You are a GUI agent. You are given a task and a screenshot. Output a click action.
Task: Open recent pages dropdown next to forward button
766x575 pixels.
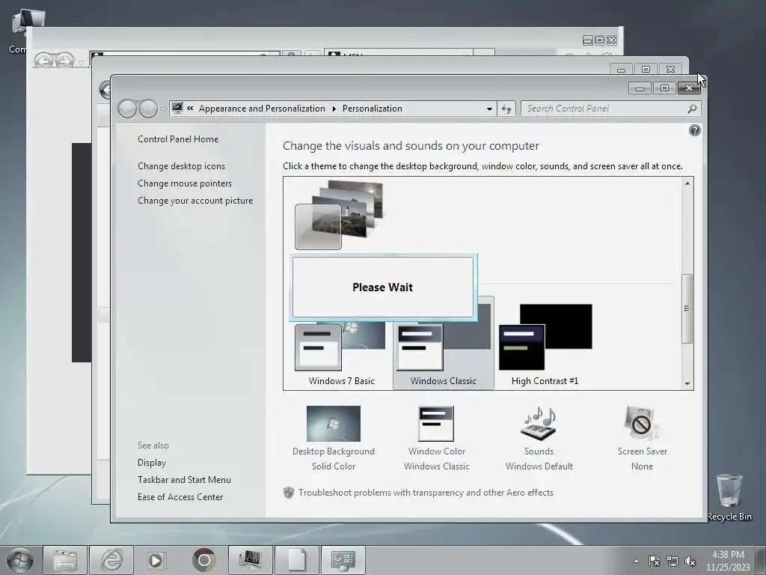[163, 109]
